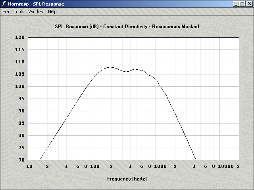Click the 'Frequency (hertz)' axis label
The image size is (254, 190).
(127, 179)
